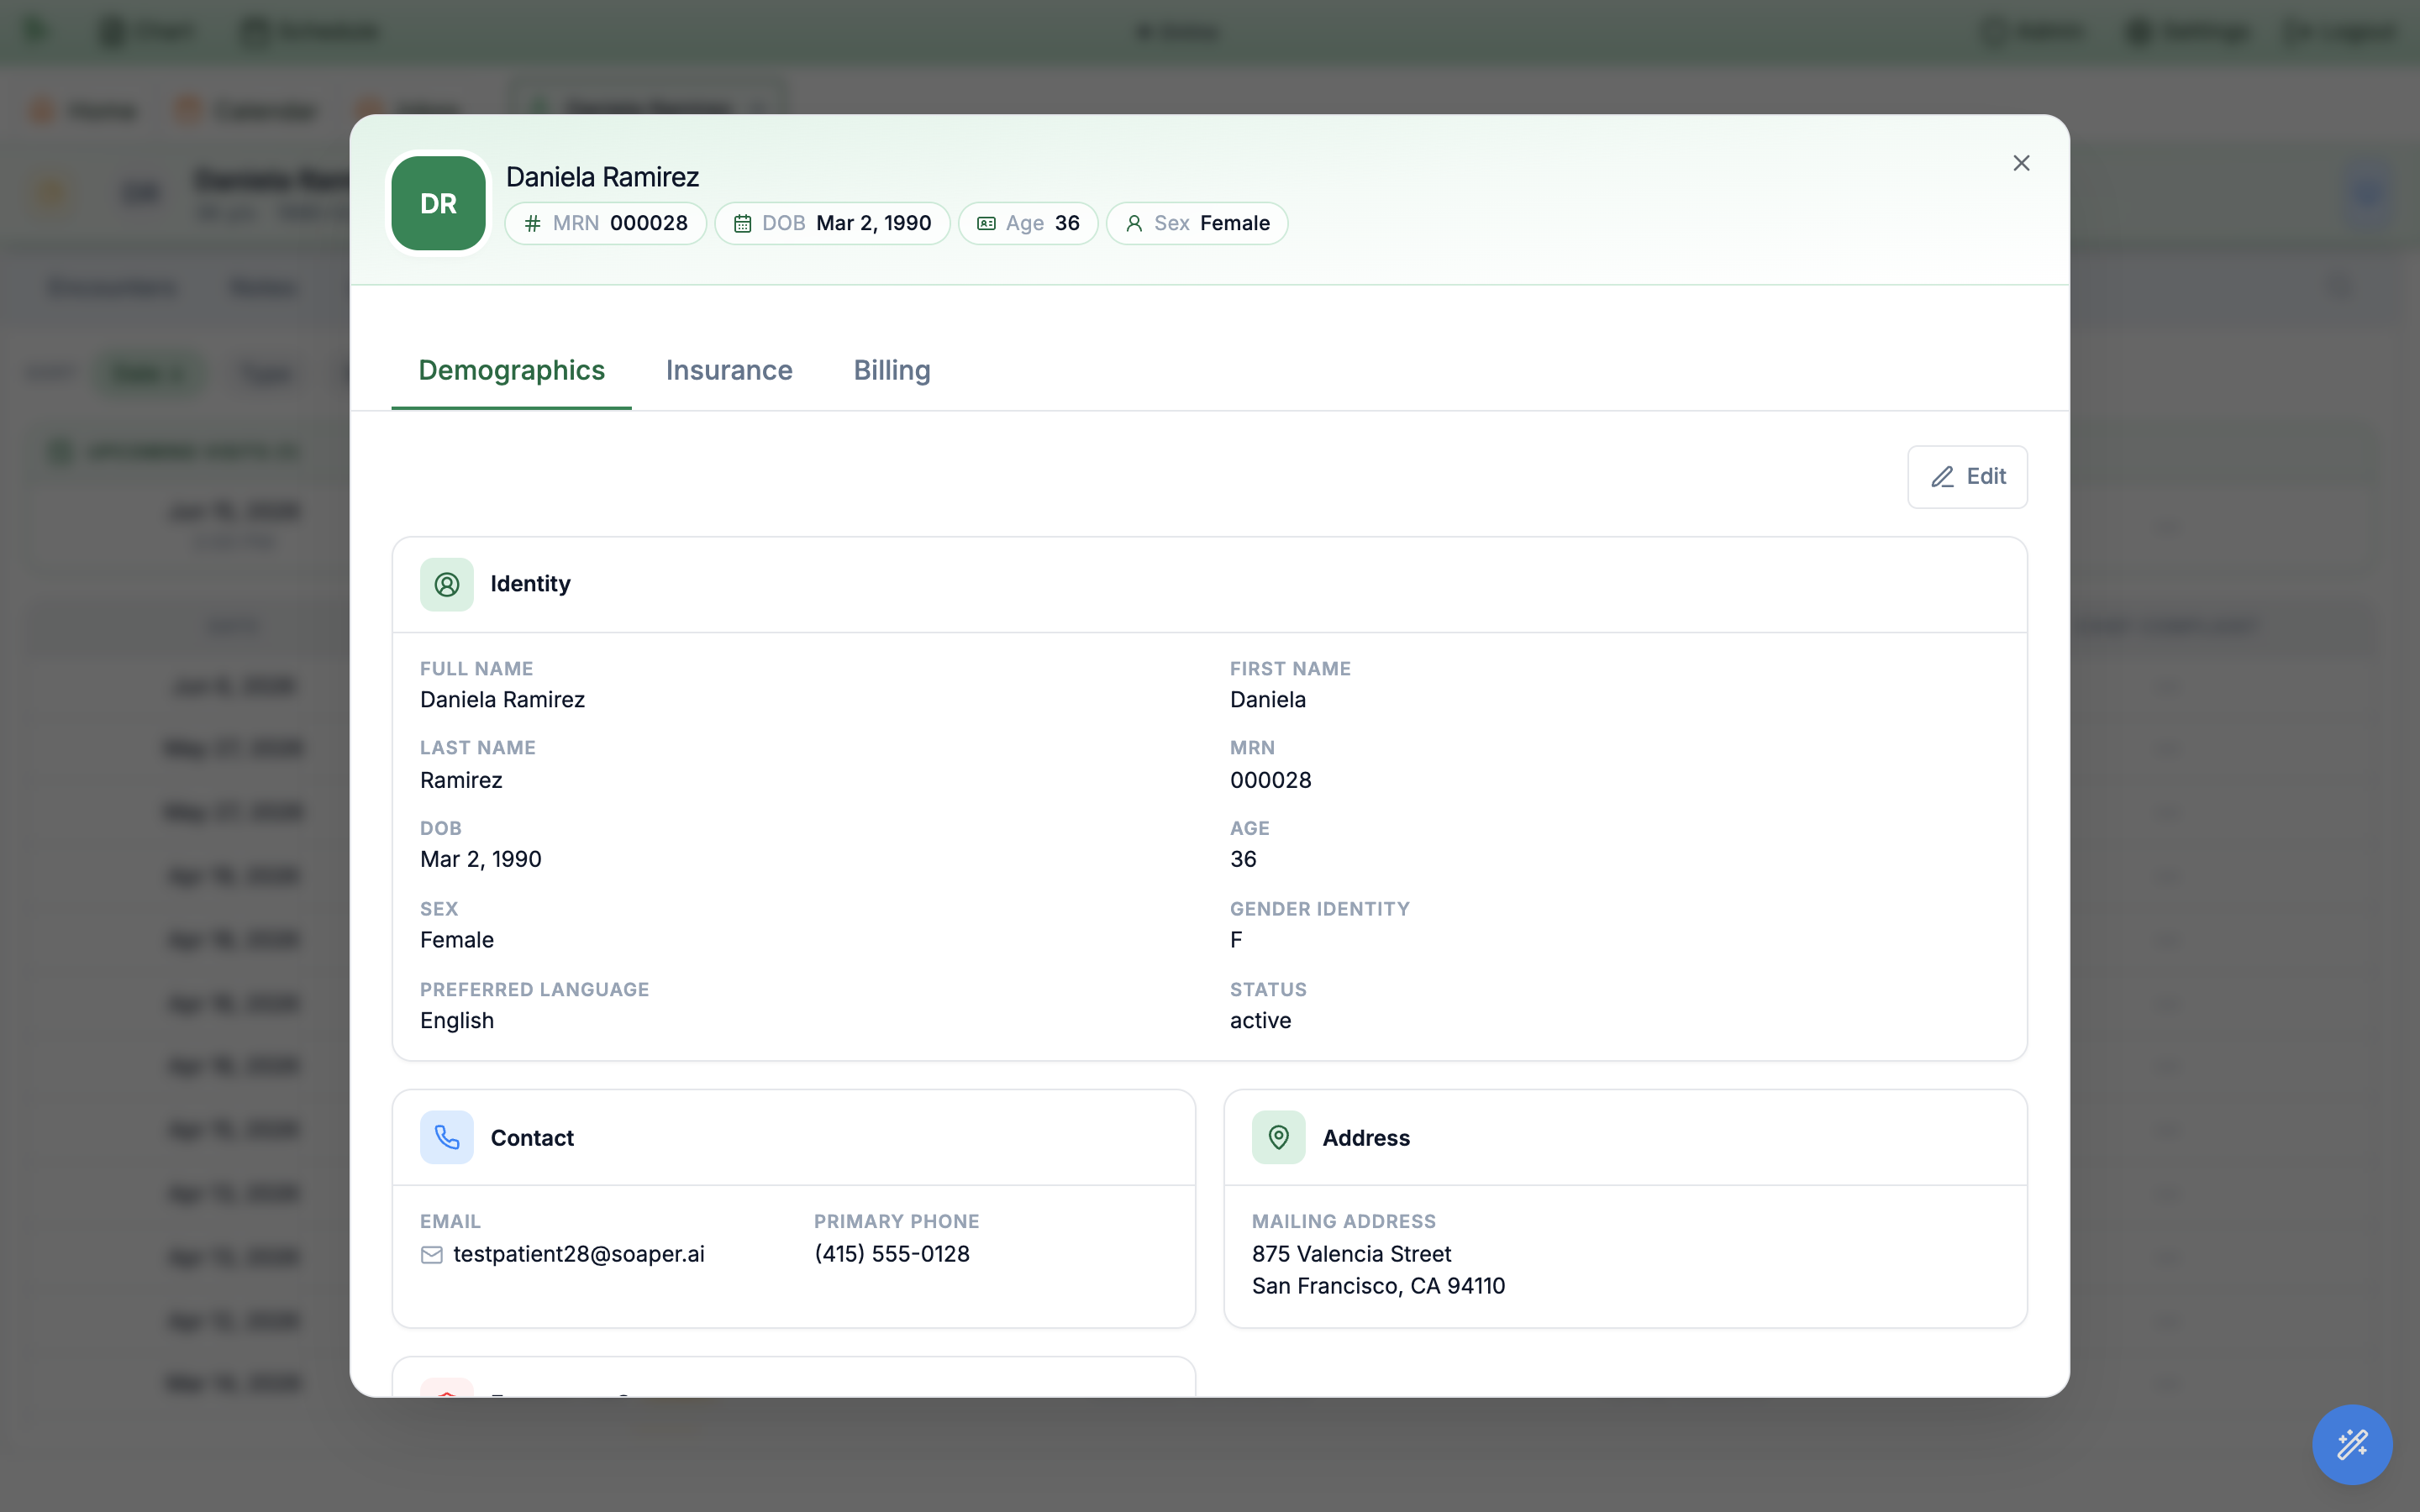Click the mailing address 875 Valencia Street
This screenshot has width=2420, height=1512.
pyautogui.click(x=1351, y=1254)
